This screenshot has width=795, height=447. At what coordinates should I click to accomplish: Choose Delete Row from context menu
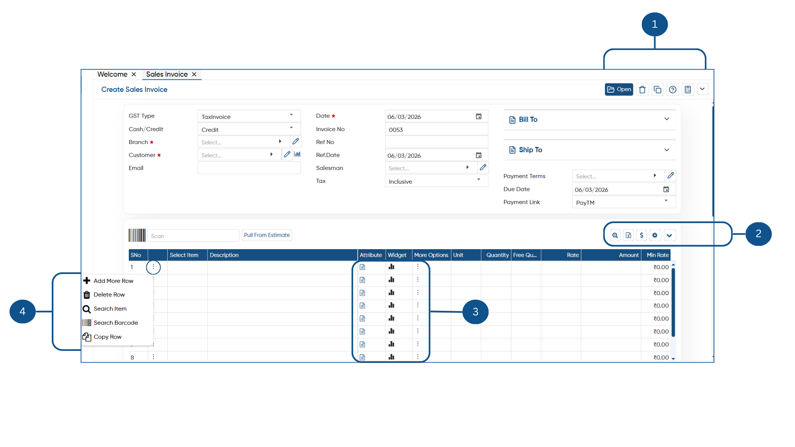click(109, 295)
